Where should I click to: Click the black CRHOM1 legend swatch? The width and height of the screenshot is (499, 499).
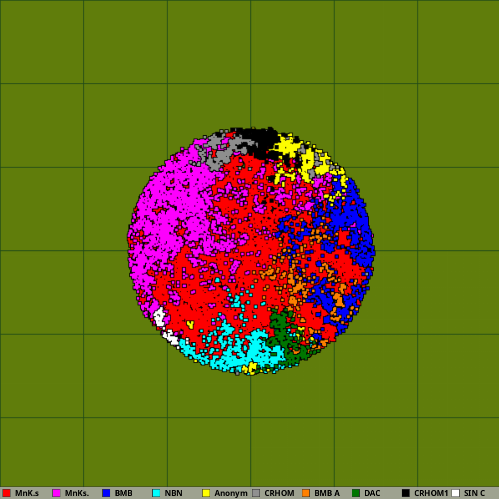click(x=406, y=493)
